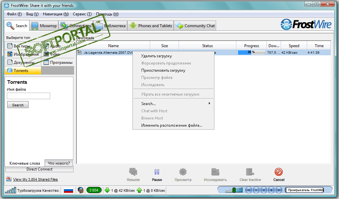Screen dimensions: 339x199
Task: Open the Помощь menu
Action: pos(107,14)
